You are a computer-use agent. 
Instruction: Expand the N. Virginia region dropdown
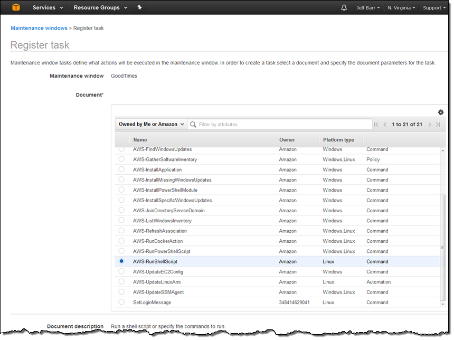401,8
